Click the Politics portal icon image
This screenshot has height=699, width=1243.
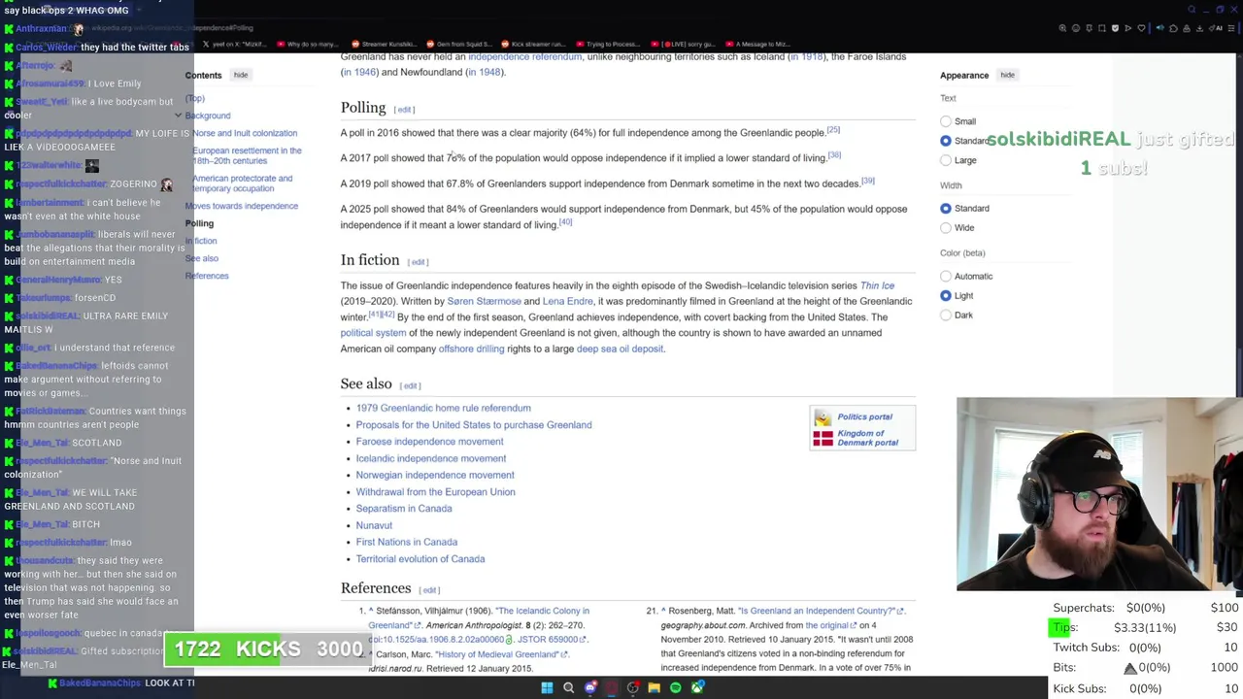pyautogui.click(x=823, y=417)
